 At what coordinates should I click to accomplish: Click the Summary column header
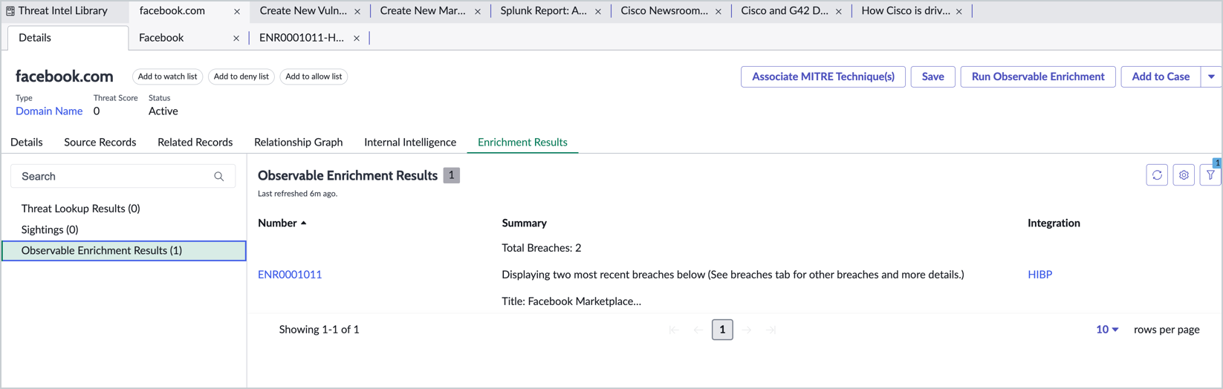[x=524, y=223]
